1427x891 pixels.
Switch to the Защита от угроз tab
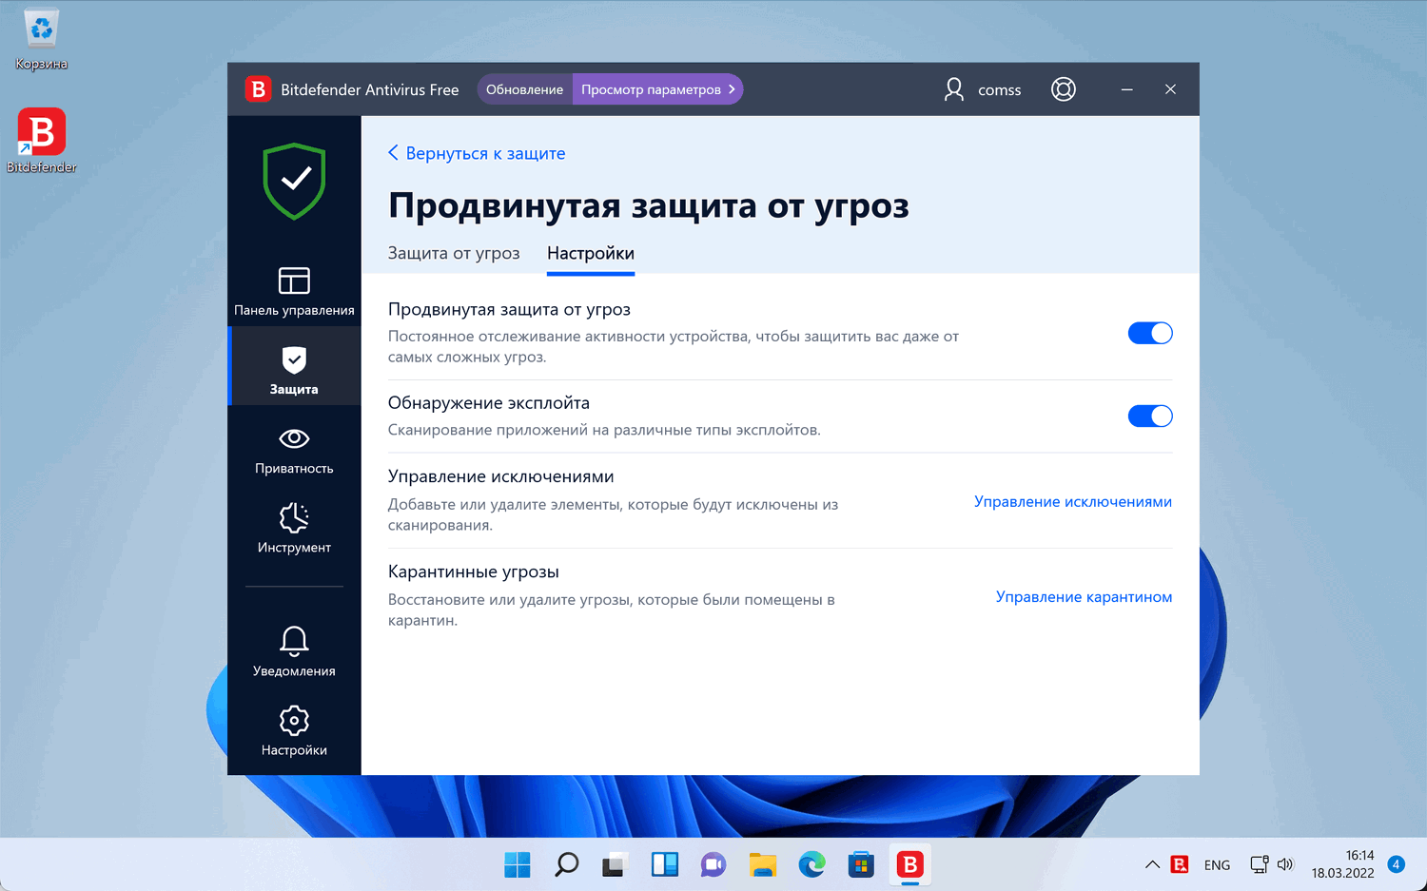[454, 253]
